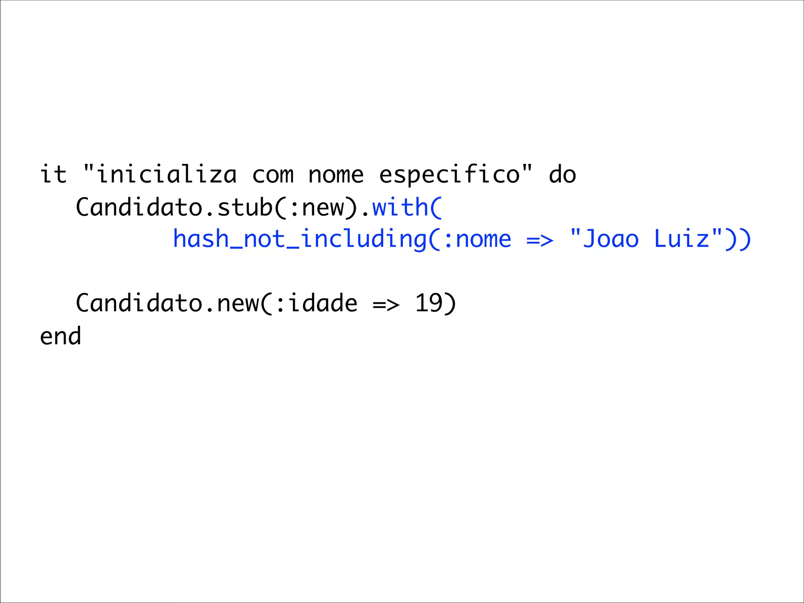Click the blue "hash_not_including" text
Image resolution: width=804 pixels, height=603 pixels.
point(300,239)
